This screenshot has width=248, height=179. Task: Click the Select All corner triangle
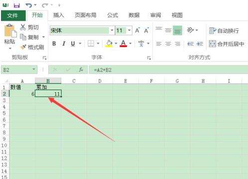coord(6,81)
